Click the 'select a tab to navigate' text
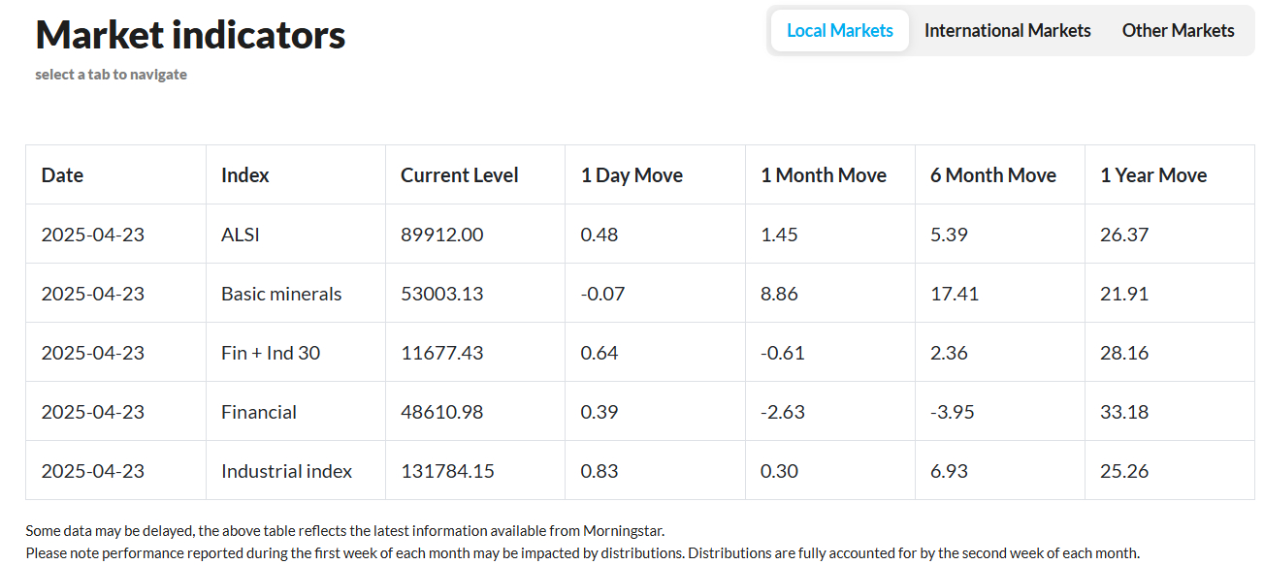Screen dimensions: 1264x565 tap(111, 75)
